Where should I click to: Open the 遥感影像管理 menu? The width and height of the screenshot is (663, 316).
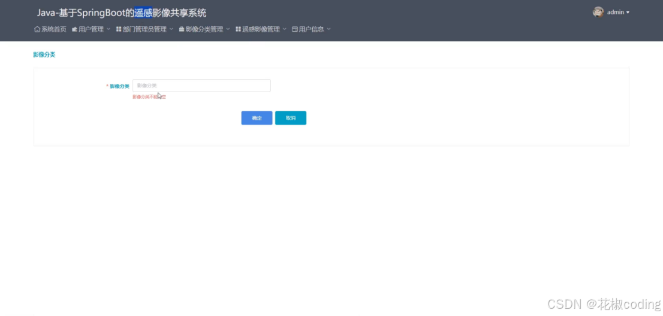pyautogui.click(x=261, y=29)
